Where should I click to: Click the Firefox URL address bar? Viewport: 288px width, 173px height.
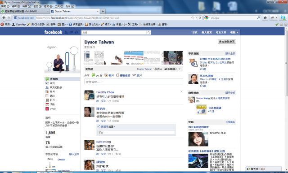coord(113,18)
